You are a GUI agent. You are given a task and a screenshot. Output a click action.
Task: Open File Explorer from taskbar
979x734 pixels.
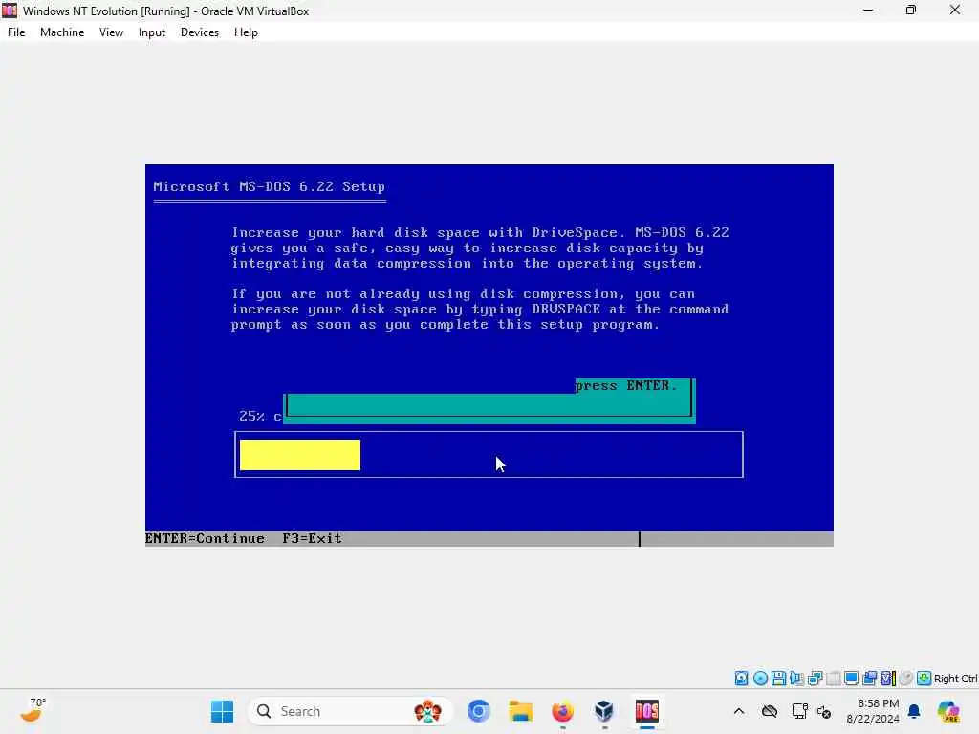(x=520, y=711)
